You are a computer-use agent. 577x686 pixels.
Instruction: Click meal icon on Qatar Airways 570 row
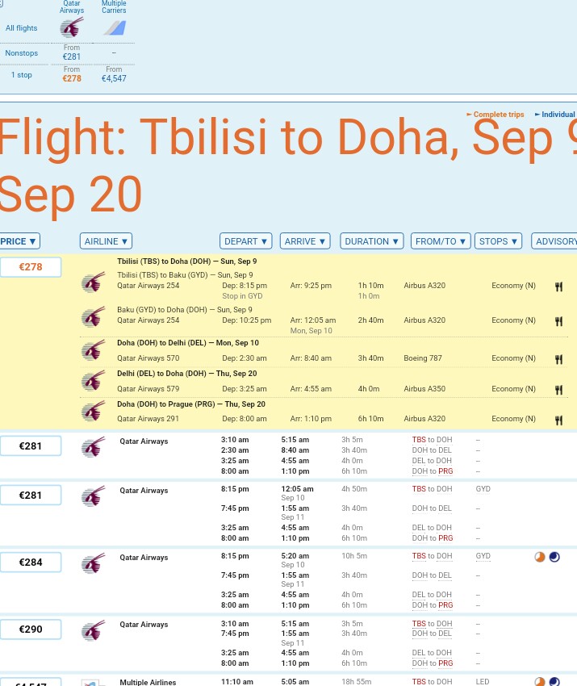coord(558,359)
